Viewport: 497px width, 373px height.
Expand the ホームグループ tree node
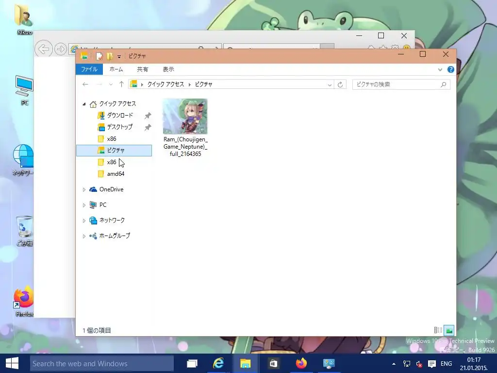[x=84, y=237]
